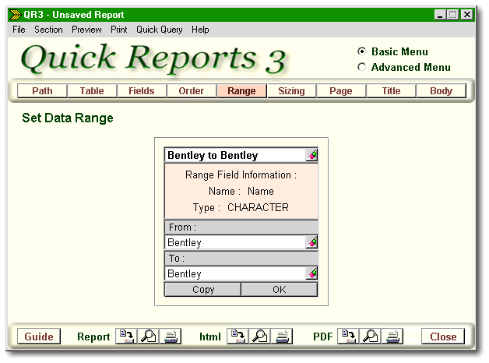Minimize the QR3 window

(x=440, y=15)
